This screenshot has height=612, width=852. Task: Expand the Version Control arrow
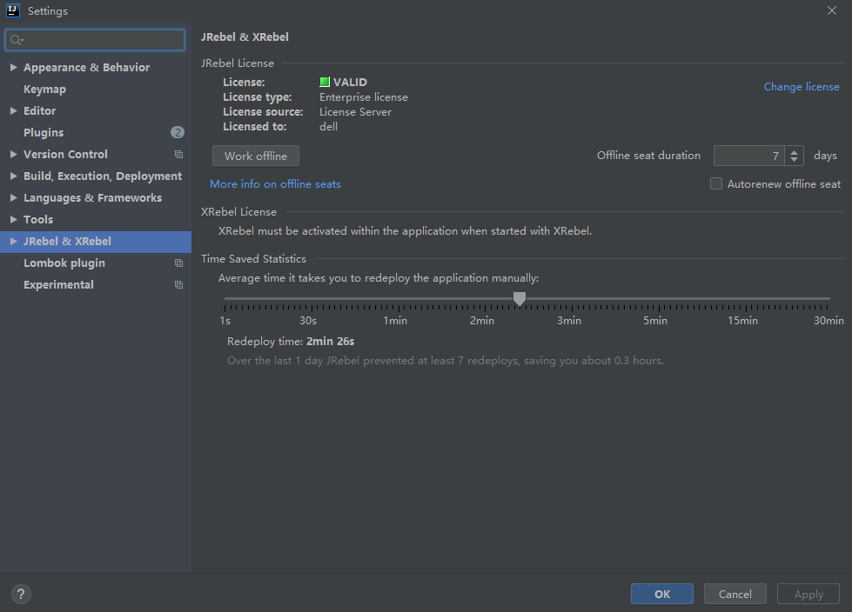[x=14, y=154]
